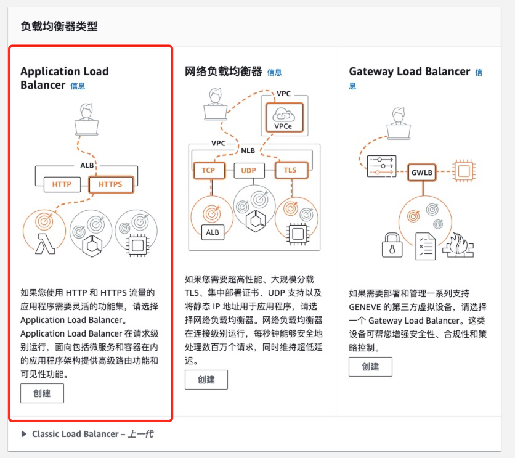Click 创建 under Gateway Load Balancer
Image resolution: width=515 pixels, height=458 pixels.
[x=370, y=366]
